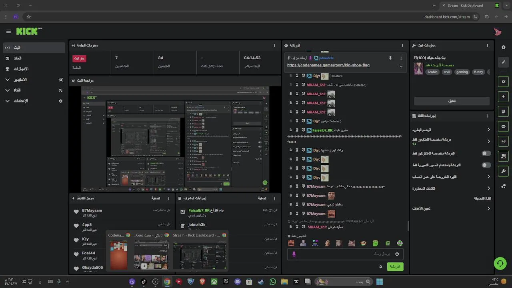Screen dimensions: 512x288
Task: Select the notes page icon in right rail
Action: (x=503, y=111)
